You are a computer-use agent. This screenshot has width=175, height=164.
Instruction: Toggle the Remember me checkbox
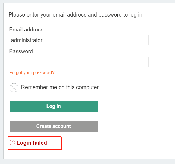[14, 87]
